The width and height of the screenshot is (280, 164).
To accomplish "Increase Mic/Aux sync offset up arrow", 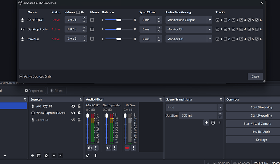I will pos(159,37).
